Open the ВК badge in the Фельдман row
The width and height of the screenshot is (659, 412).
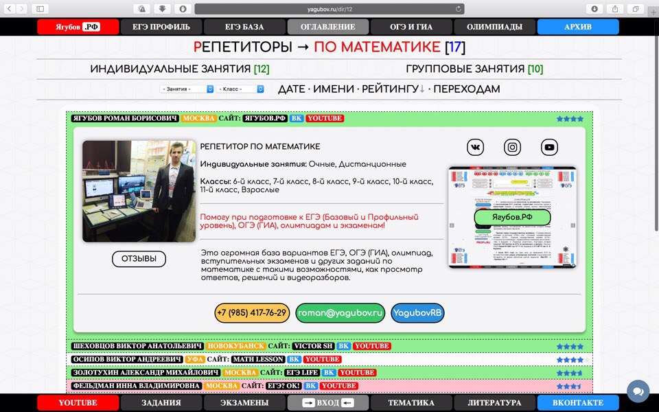(310, 385)
